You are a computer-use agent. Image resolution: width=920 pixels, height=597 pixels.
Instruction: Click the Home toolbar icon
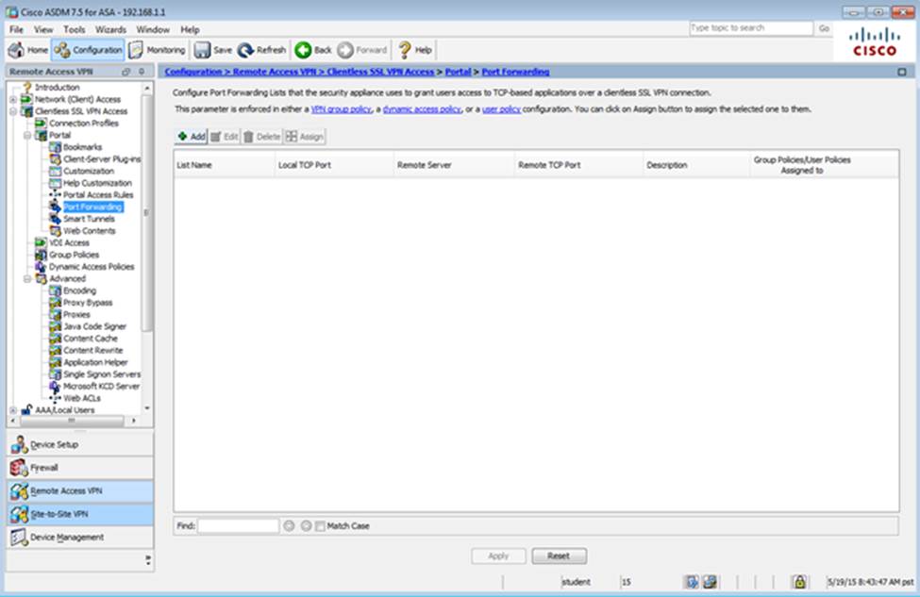(x=17, y=50)
